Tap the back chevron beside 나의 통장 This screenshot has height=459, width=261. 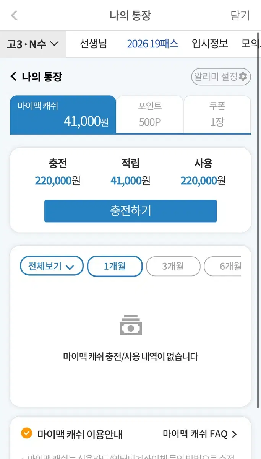14,76
